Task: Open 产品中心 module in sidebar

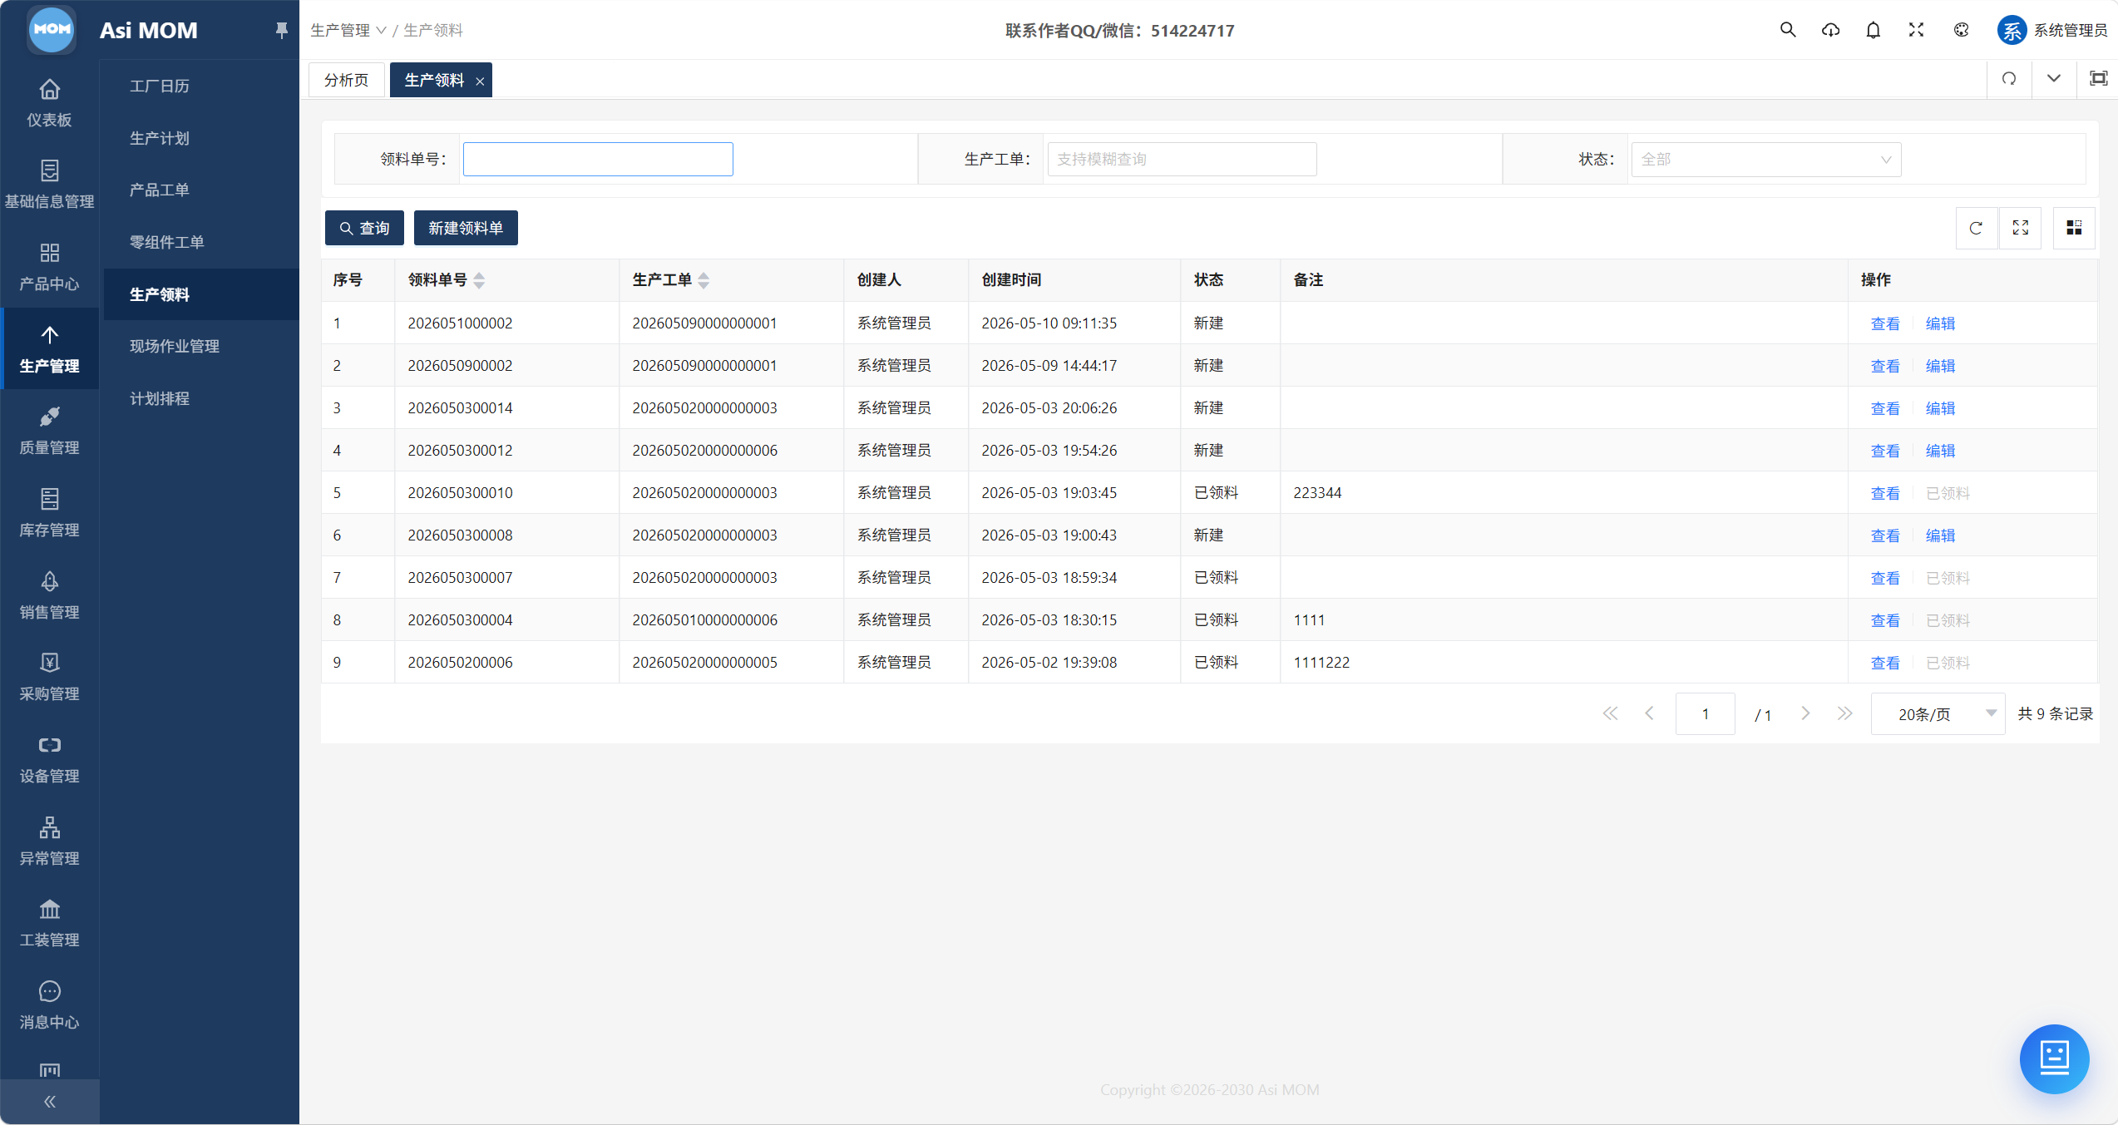Action: [49, 267]
